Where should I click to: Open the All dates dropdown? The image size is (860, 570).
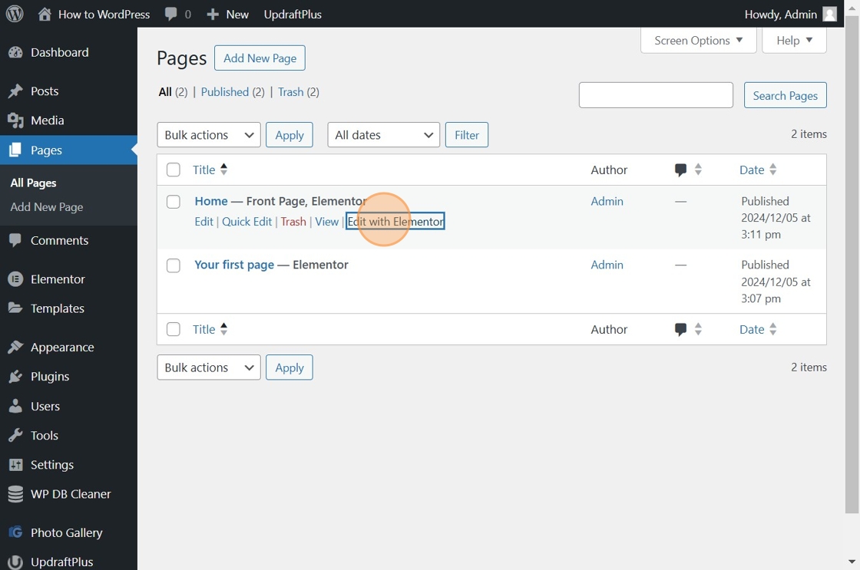[x=384, y=135]
